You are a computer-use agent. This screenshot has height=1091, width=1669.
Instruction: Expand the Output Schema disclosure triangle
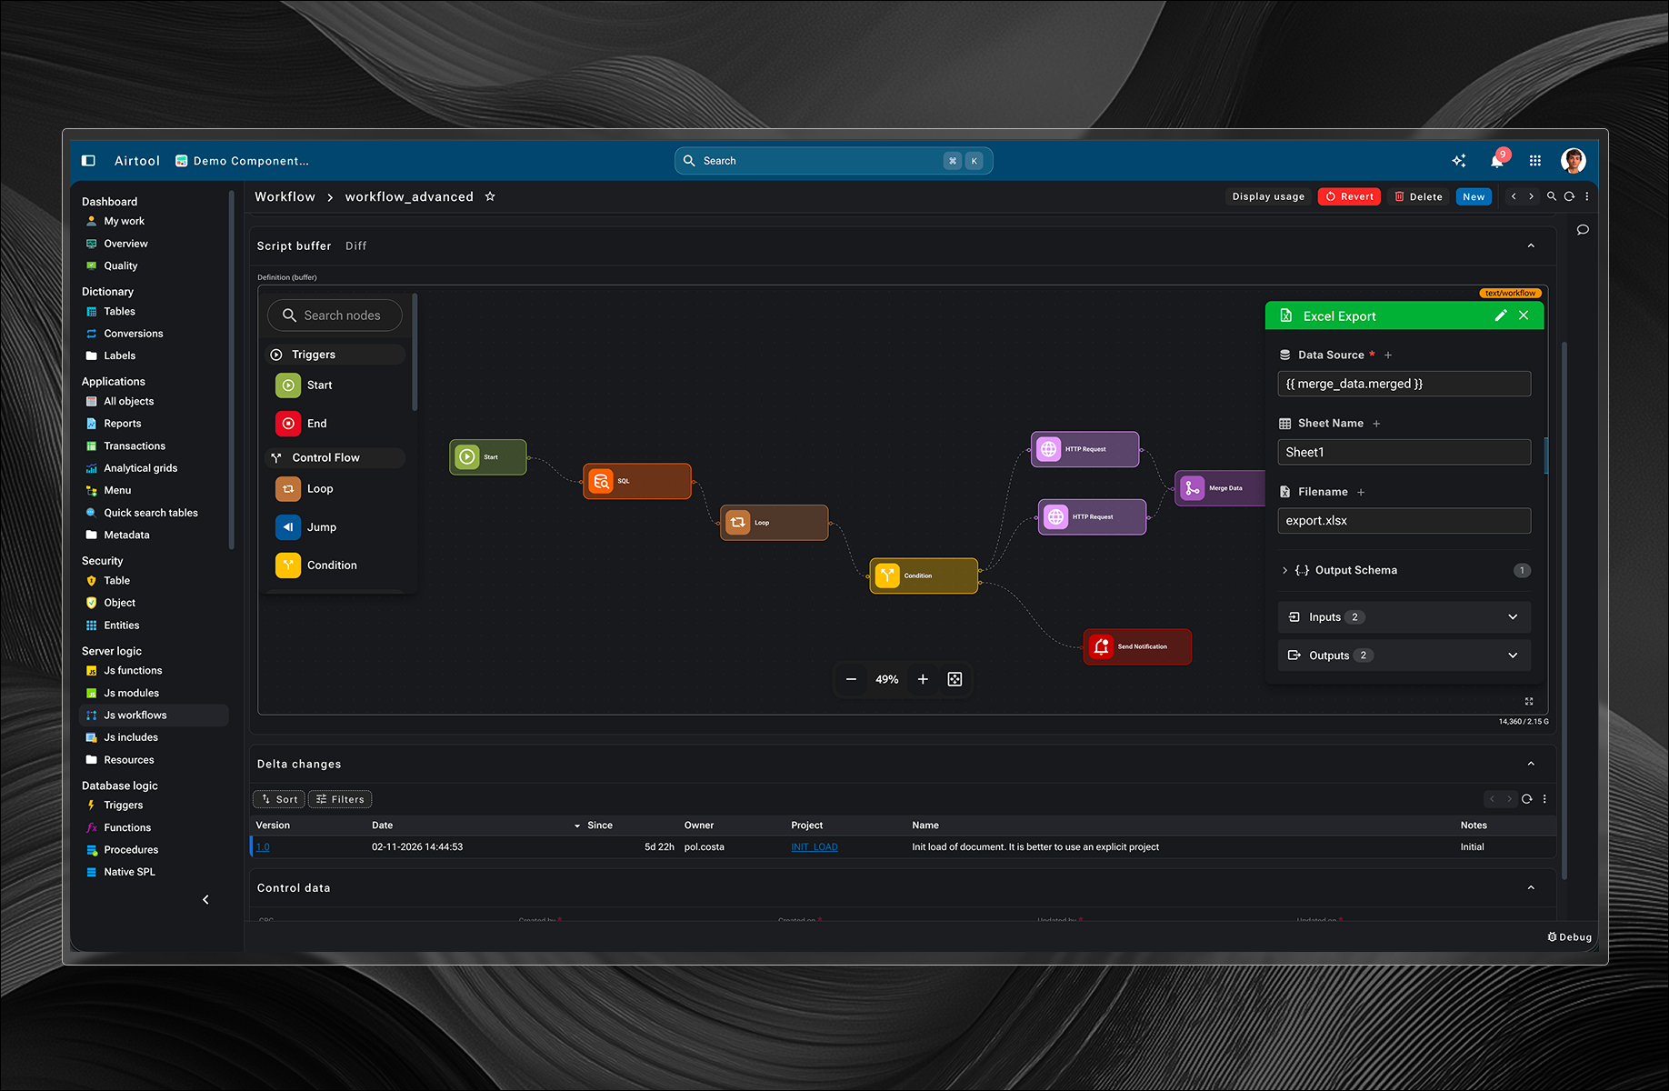(1285, 570)
